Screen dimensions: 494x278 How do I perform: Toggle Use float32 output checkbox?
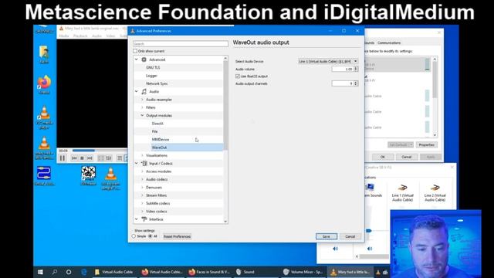(x=238, y=76)
